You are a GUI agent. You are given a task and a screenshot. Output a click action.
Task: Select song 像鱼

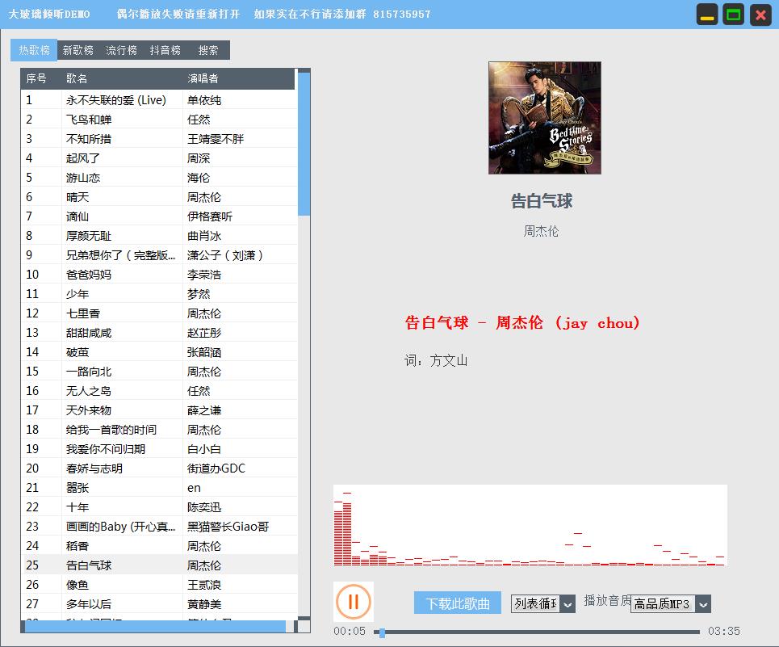coord(77,584)
